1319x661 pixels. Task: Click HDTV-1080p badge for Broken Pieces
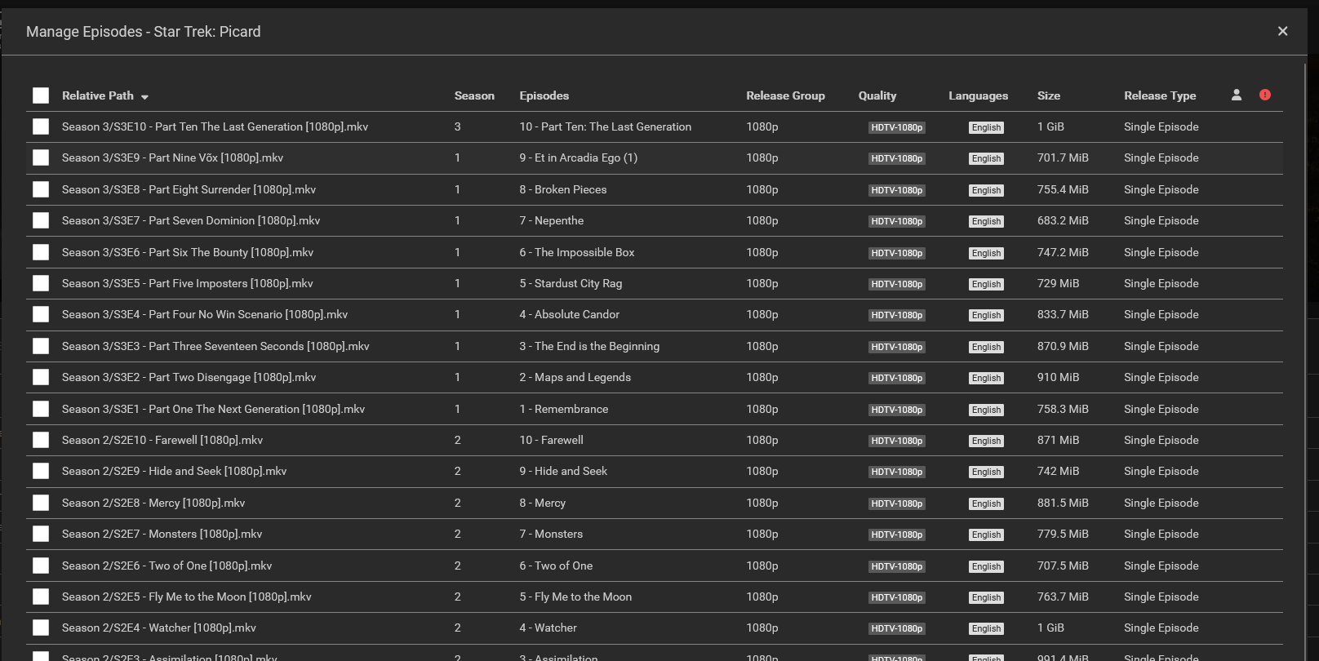coord(896,190)
